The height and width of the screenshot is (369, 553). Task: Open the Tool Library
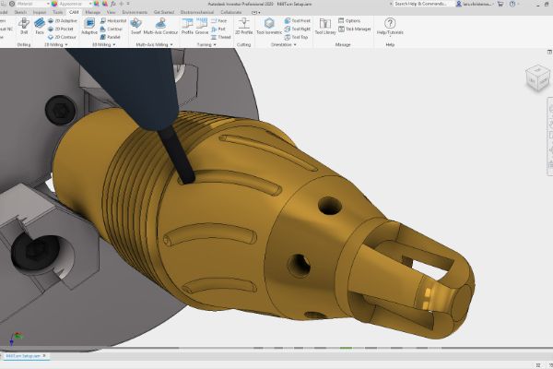[325, 27]
